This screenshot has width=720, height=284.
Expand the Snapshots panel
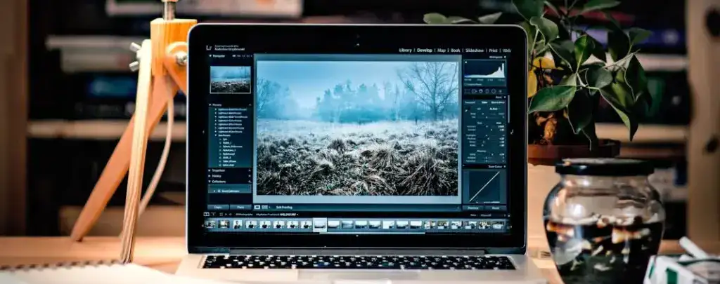coord(210,170)
